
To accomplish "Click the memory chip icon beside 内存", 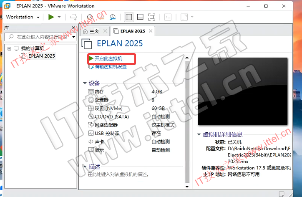I will click(x=91, y=91).
